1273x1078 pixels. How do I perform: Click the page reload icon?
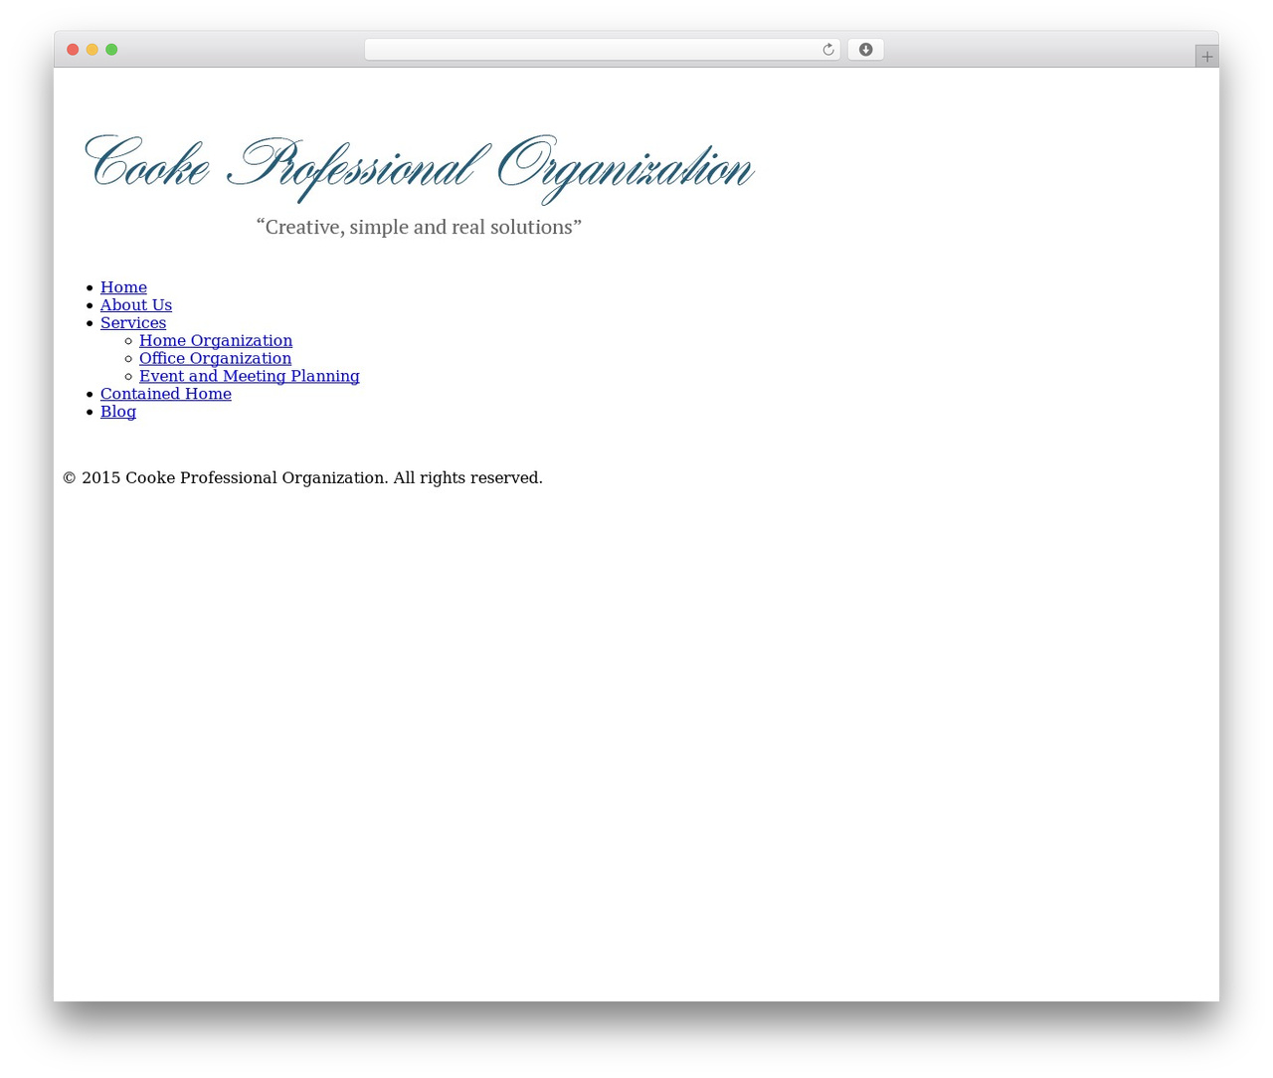coord(827,50)
